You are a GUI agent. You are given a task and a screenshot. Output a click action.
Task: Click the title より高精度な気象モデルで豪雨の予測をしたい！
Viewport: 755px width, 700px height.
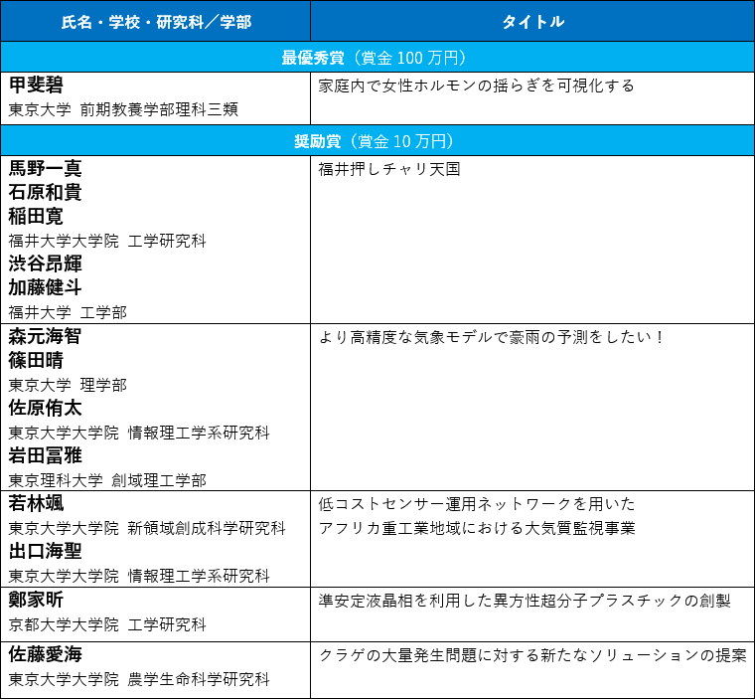(x=492, y=337)
